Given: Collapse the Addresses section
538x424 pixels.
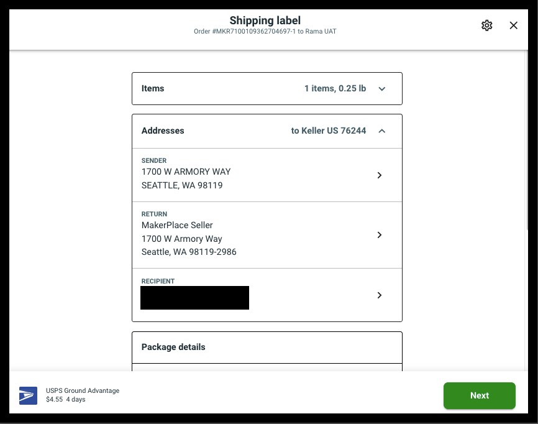Looking at the screenshot, I should (382, 131).
